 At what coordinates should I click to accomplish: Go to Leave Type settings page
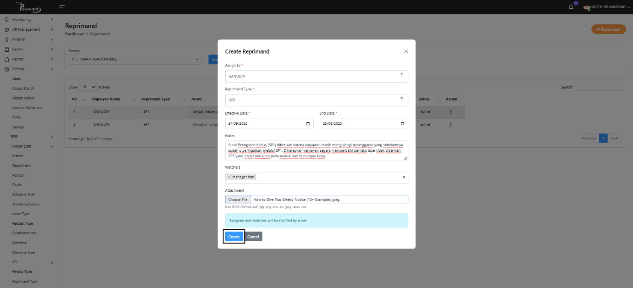[x=21, y=214]
